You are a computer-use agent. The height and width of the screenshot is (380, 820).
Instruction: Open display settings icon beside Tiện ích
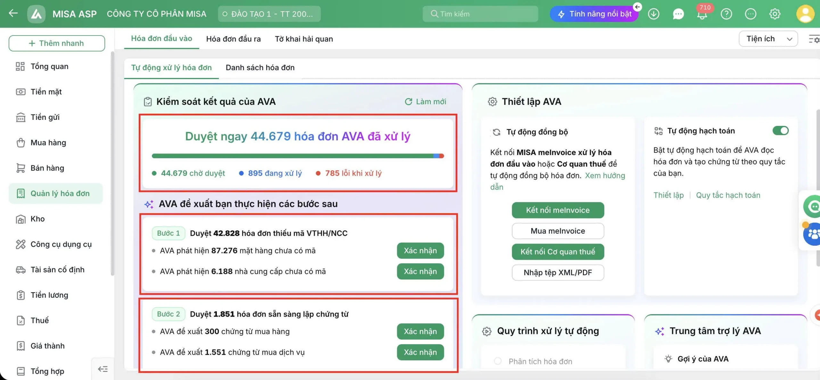(x=814, y=39)
